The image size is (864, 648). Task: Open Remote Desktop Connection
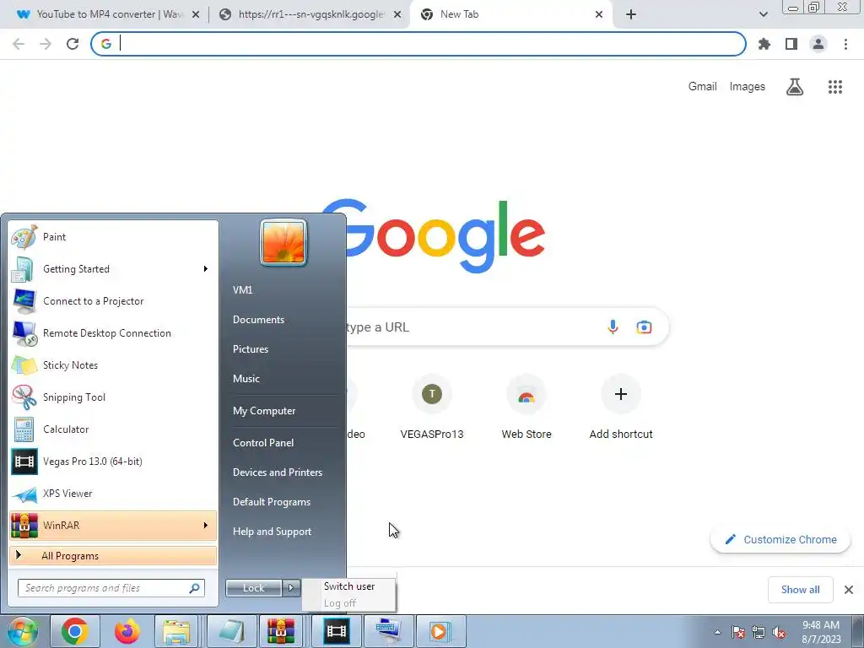coord(113,332)
